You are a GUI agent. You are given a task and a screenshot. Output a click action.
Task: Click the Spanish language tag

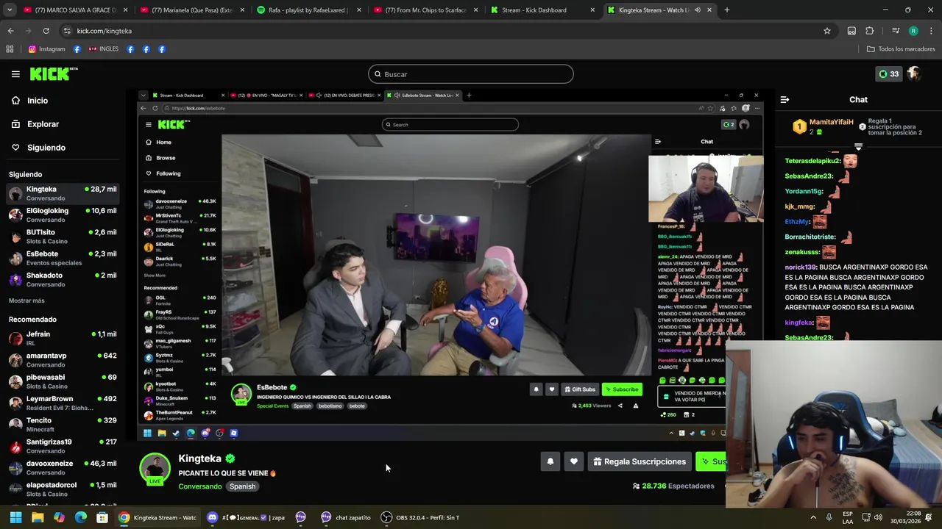(x=242, y=486)
